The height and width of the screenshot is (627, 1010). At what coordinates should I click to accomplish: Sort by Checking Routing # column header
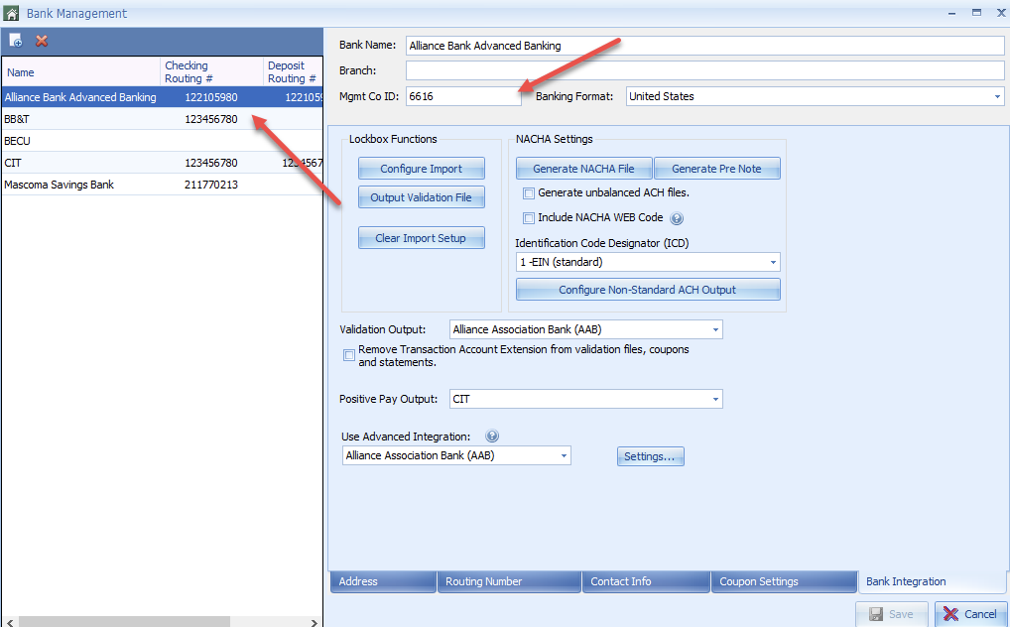212,72
